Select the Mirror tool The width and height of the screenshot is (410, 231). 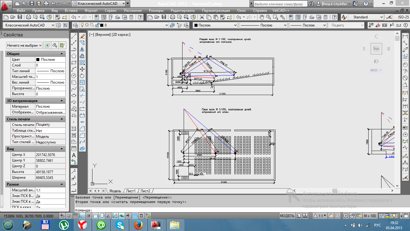point(83,50)
